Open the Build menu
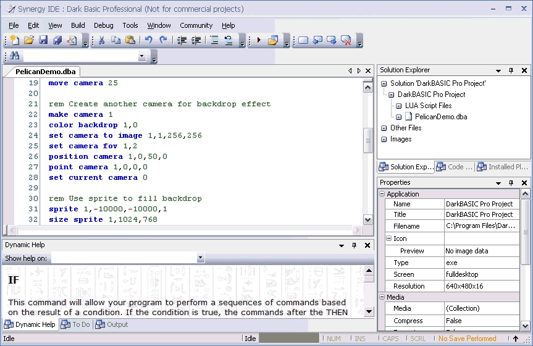 pos(78,25)
